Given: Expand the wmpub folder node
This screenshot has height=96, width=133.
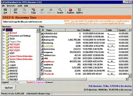Looking at the screenshot, I should point(4,65).
